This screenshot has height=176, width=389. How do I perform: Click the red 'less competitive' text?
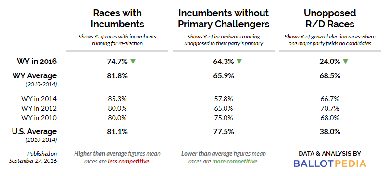pyautogui.click(x=129, y=162)
